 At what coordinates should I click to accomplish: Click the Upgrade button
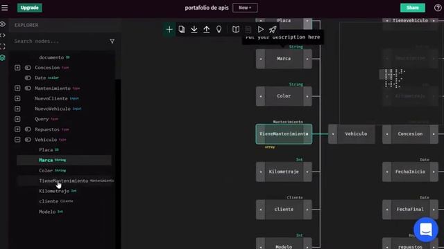29,8
